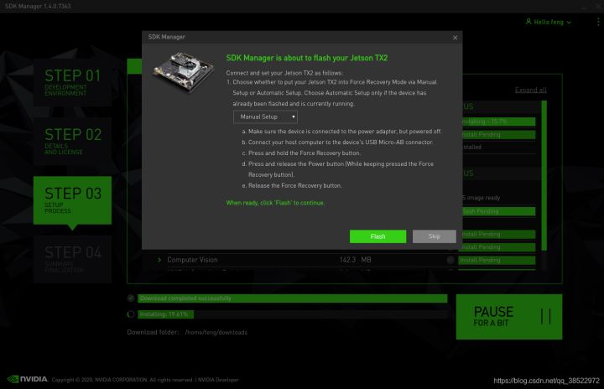Screen dimensions: 604x389
Task: Close the SDK Manager dialog
Action: tap(455, 38)
